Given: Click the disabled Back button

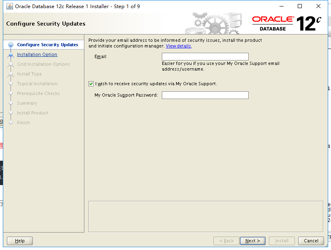Looking at the screenshot, I should point(226,241).
